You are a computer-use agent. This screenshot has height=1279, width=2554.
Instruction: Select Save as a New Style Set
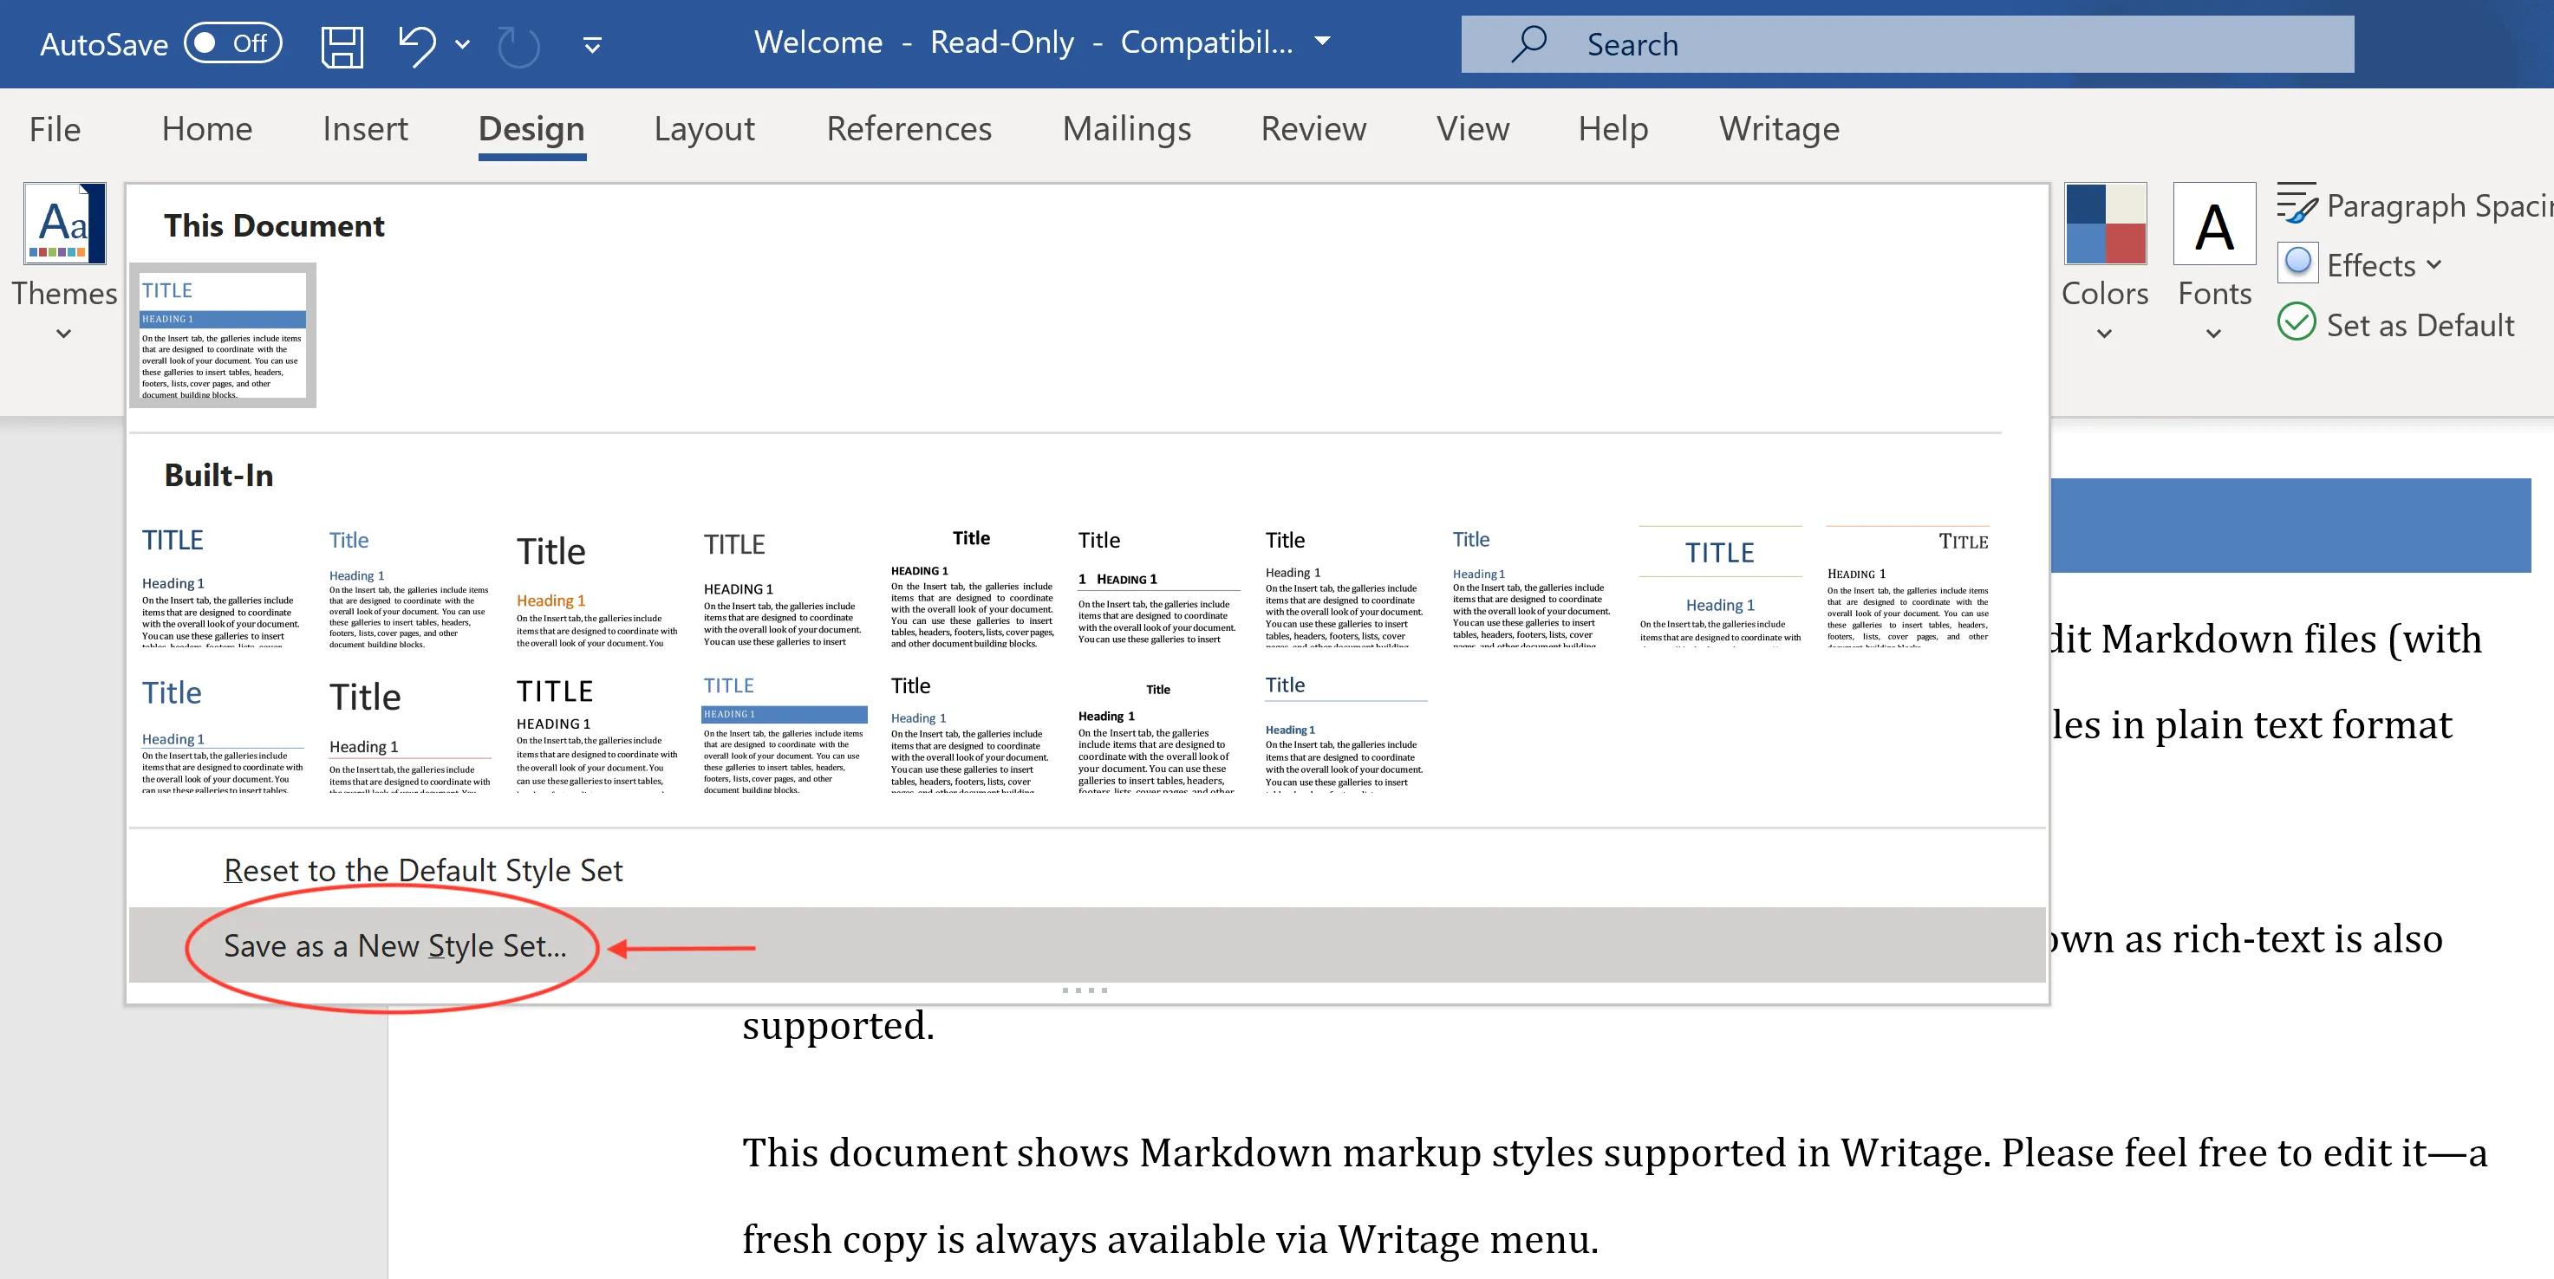[x=395, y=945]
